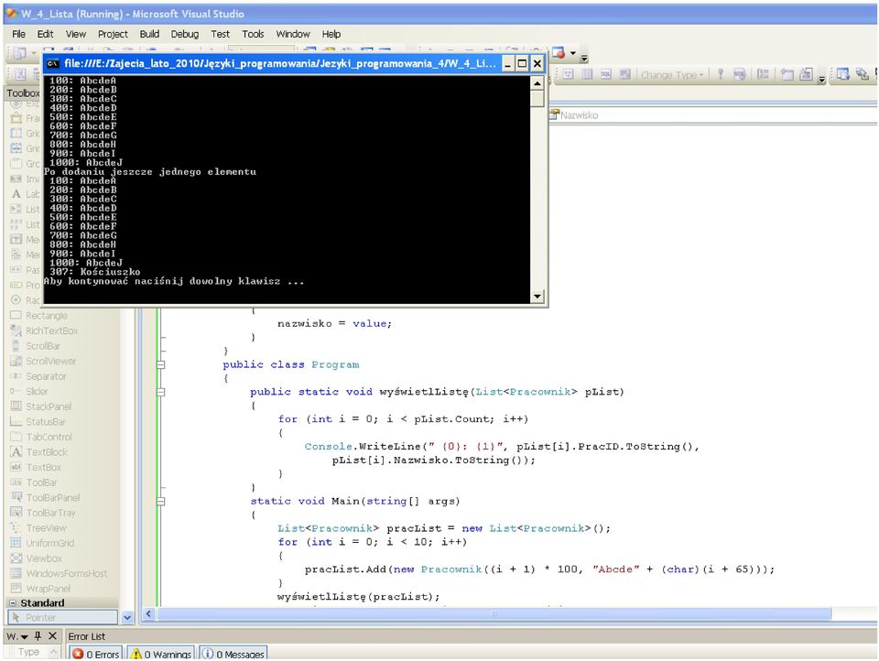Click the 'nazwisko = value;' code line
Screen dimensions: 879x661
[x=334, y=324]
